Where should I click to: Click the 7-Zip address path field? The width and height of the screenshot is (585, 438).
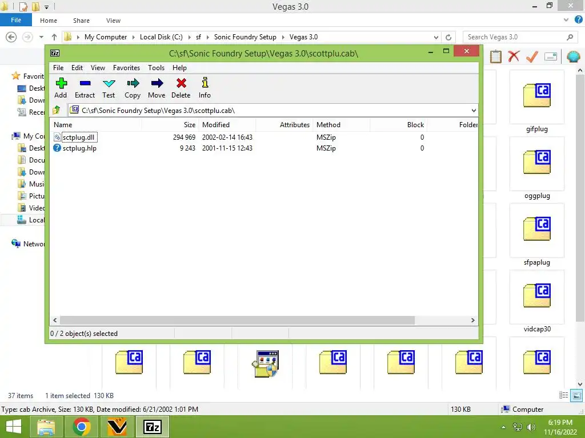point(269,111)
